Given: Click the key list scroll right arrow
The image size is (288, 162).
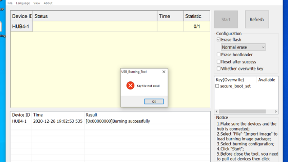Looking at the screenshot, I should [276, 112].
